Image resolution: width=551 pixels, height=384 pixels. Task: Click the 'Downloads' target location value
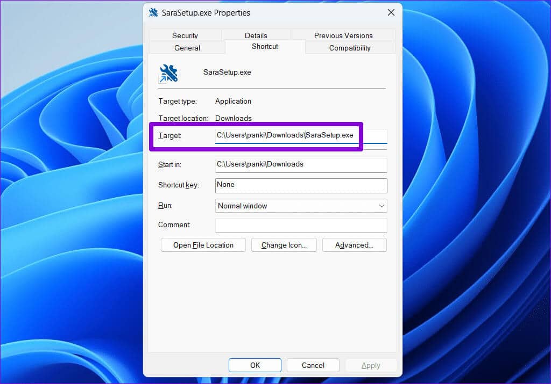(x=234, y=118)
